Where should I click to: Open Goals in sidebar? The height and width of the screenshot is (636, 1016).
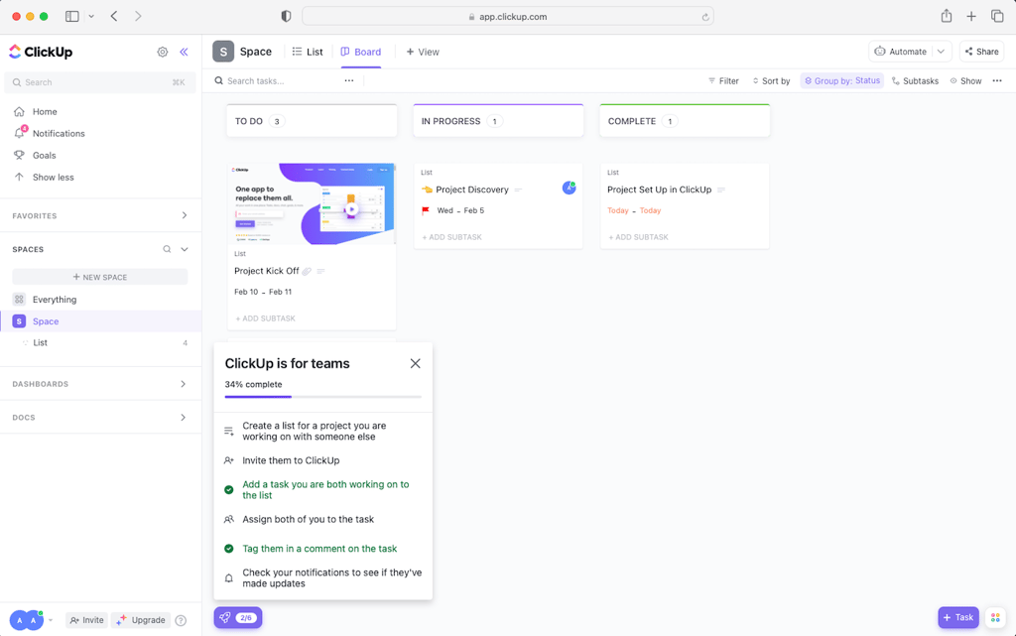44,156
